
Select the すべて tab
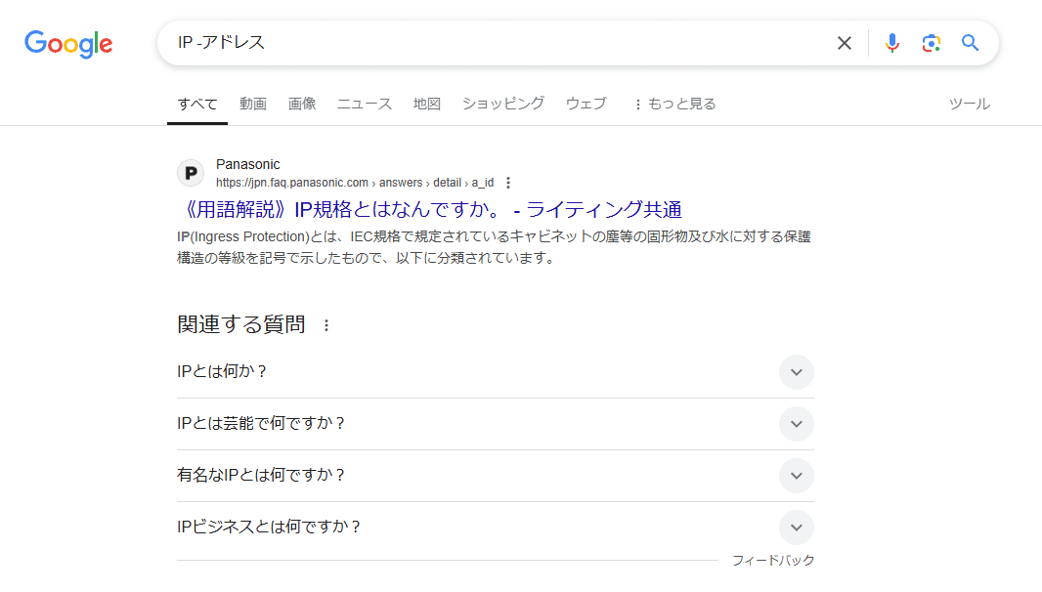[x=197, y=104]
